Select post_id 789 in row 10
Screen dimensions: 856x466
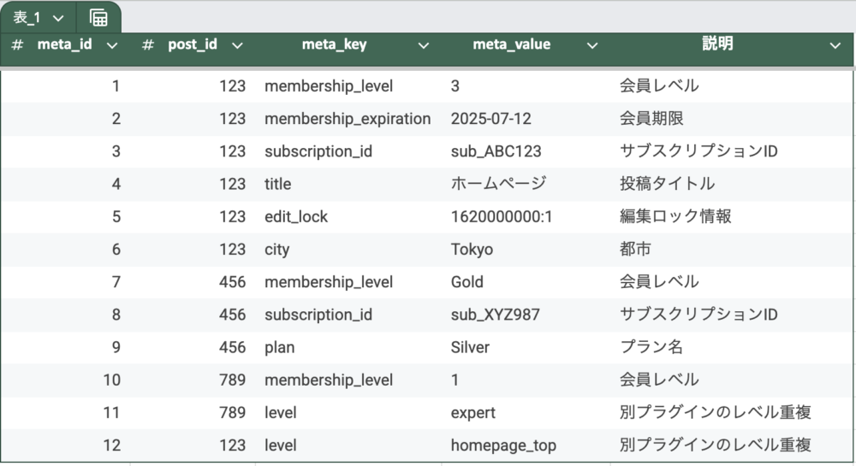[x=232, y=380]
